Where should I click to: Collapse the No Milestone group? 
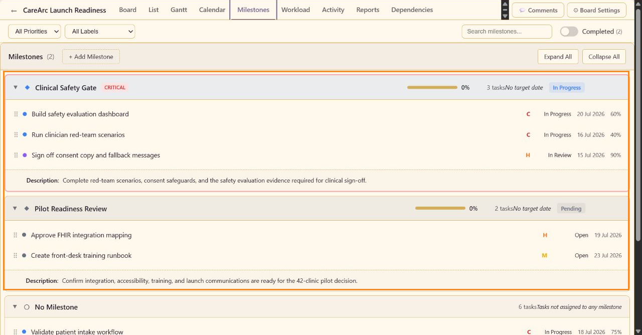[15, 307]
